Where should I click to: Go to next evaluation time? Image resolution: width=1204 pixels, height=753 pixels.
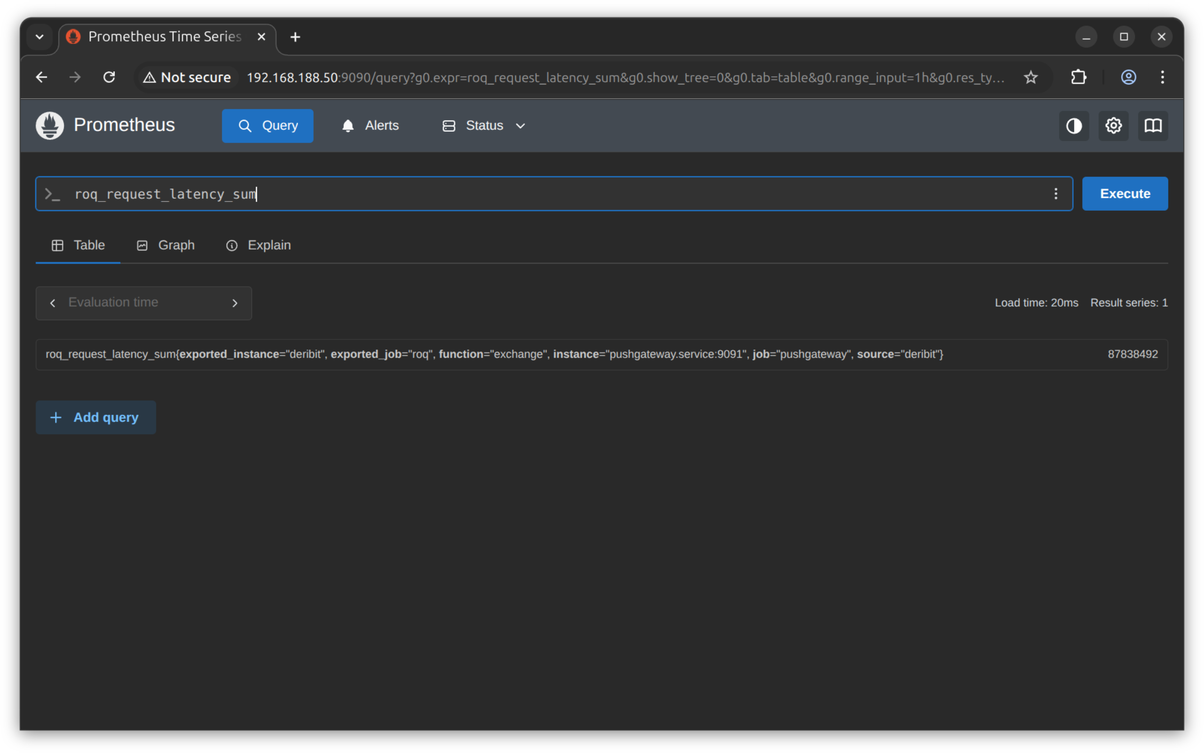(x=235, y=303)
